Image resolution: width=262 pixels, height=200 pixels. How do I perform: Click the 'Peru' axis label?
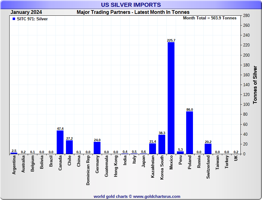tap(180, 160)
